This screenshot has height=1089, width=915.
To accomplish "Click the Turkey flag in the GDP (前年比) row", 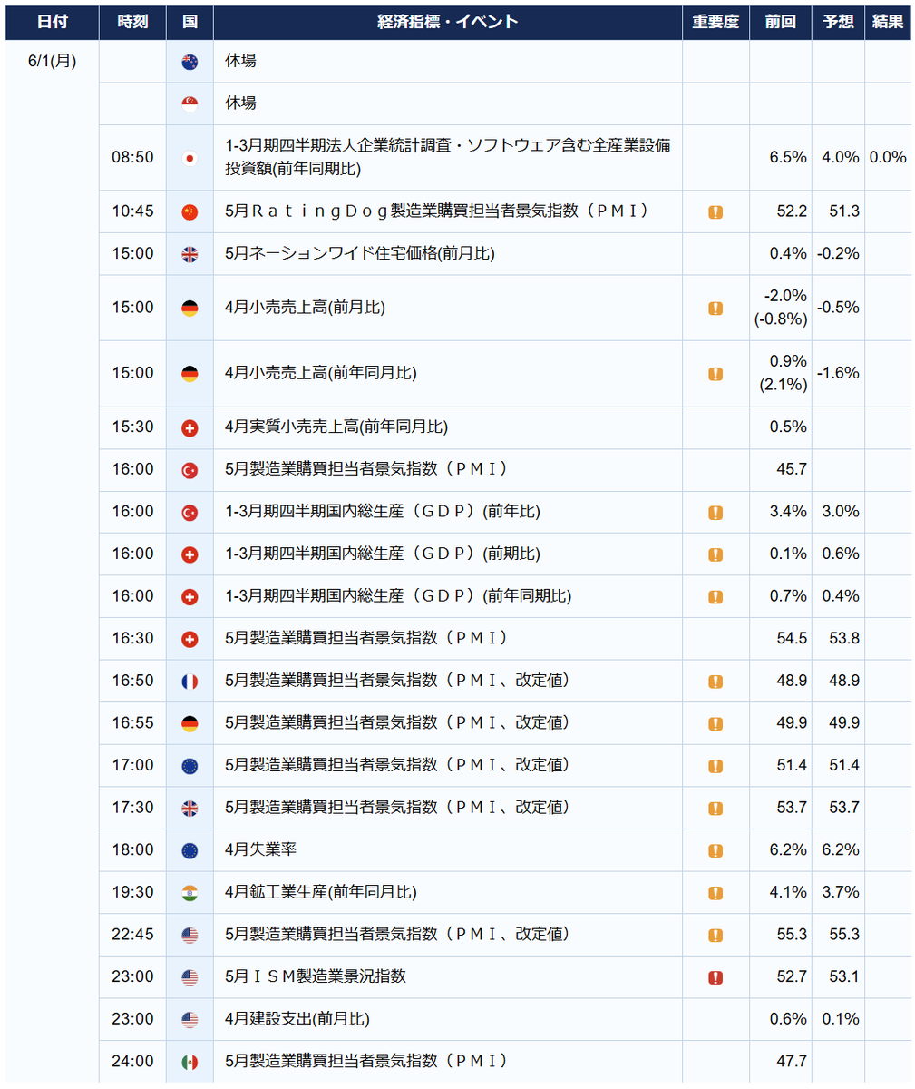I will point(190,512).
